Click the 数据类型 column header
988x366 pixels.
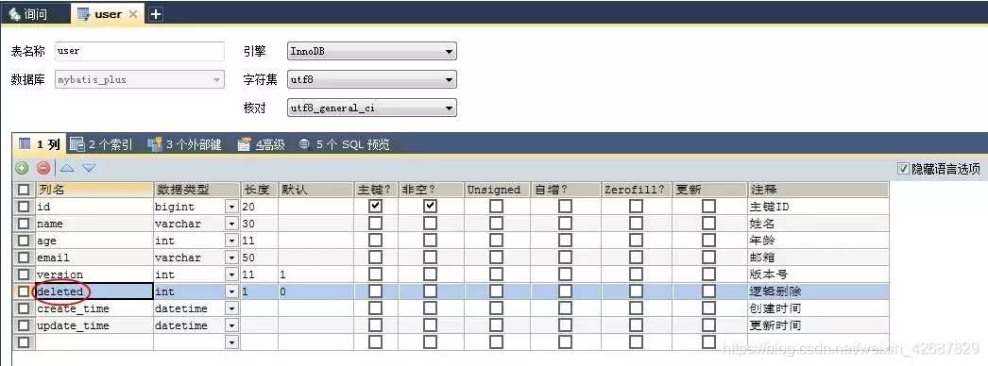point(196,189)
